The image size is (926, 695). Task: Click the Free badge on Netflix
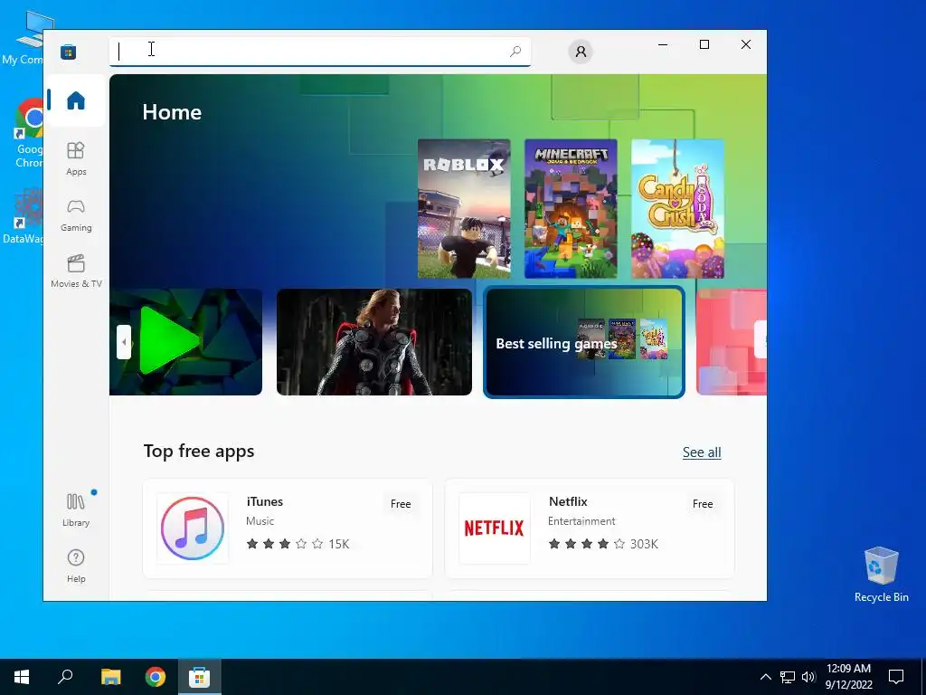pyautogui.click(x=702, y=503)
